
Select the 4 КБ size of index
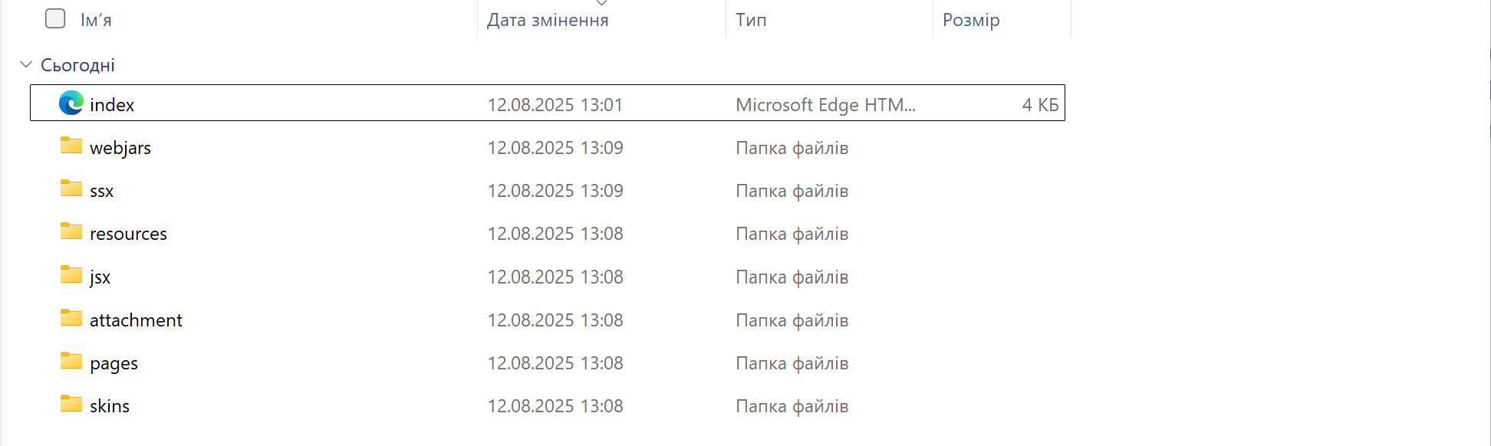(1040, 105)
